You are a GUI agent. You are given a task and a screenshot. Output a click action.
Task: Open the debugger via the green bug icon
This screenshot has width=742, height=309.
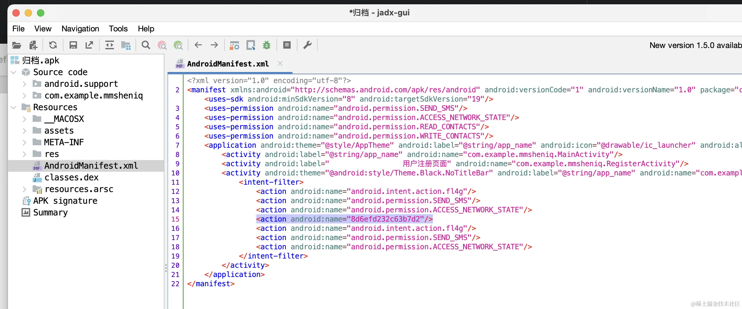(x=267, y=45)
